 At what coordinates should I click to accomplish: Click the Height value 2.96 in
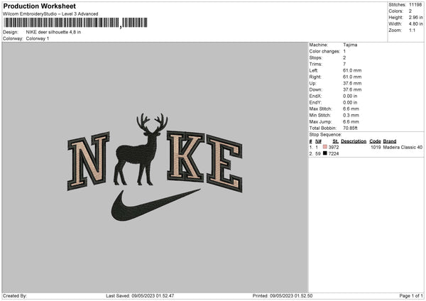coord(415,17)
